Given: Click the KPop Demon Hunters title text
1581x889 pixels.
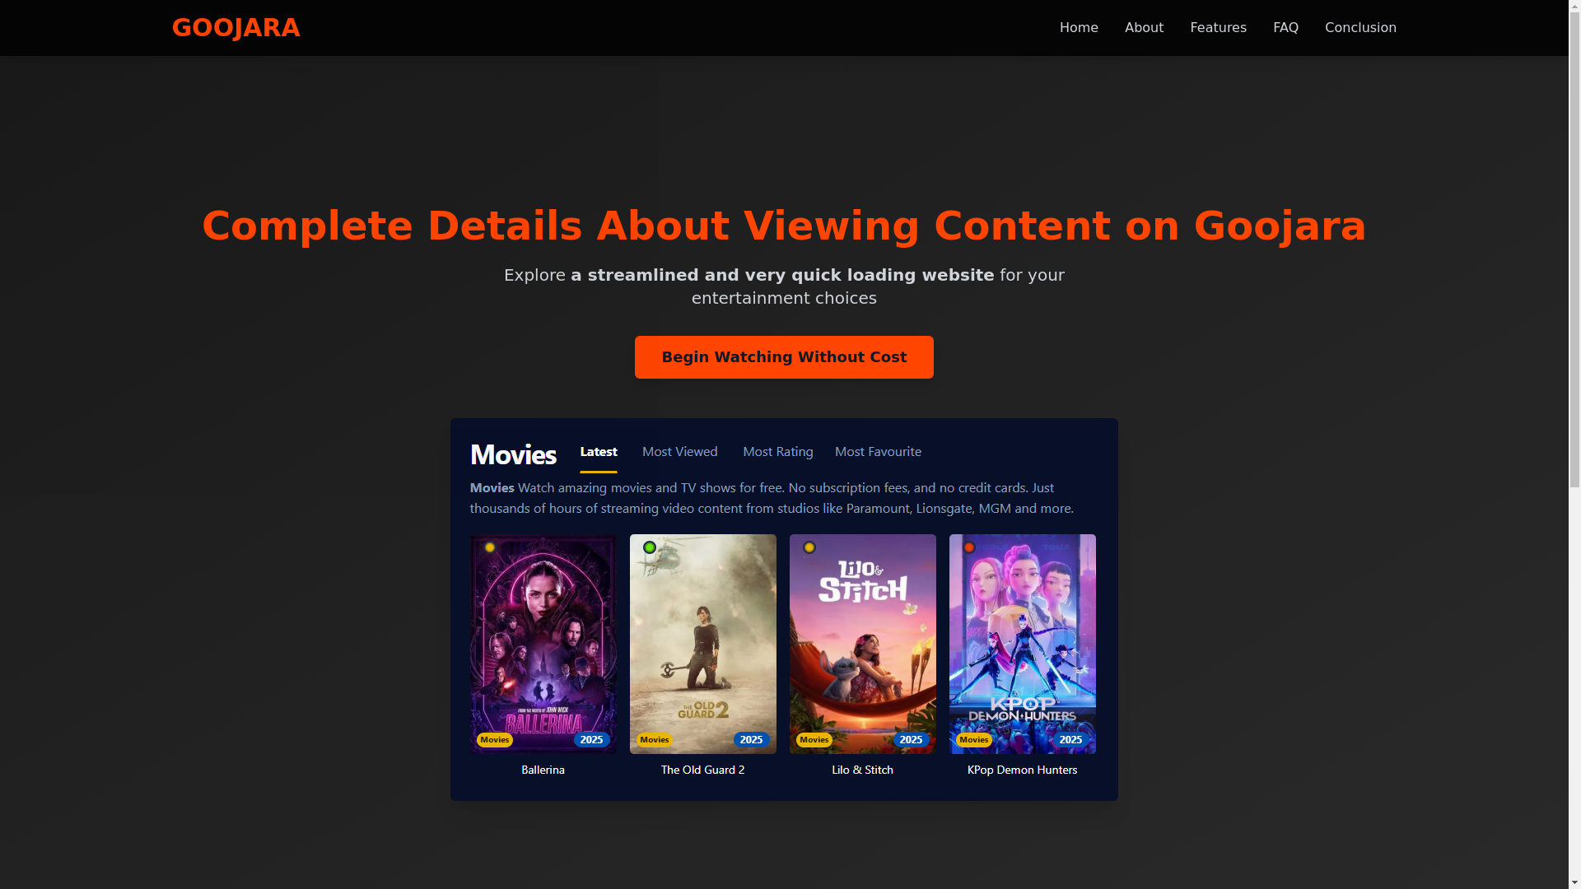Looking at the screenshot, I should [x=1023, y=770].
